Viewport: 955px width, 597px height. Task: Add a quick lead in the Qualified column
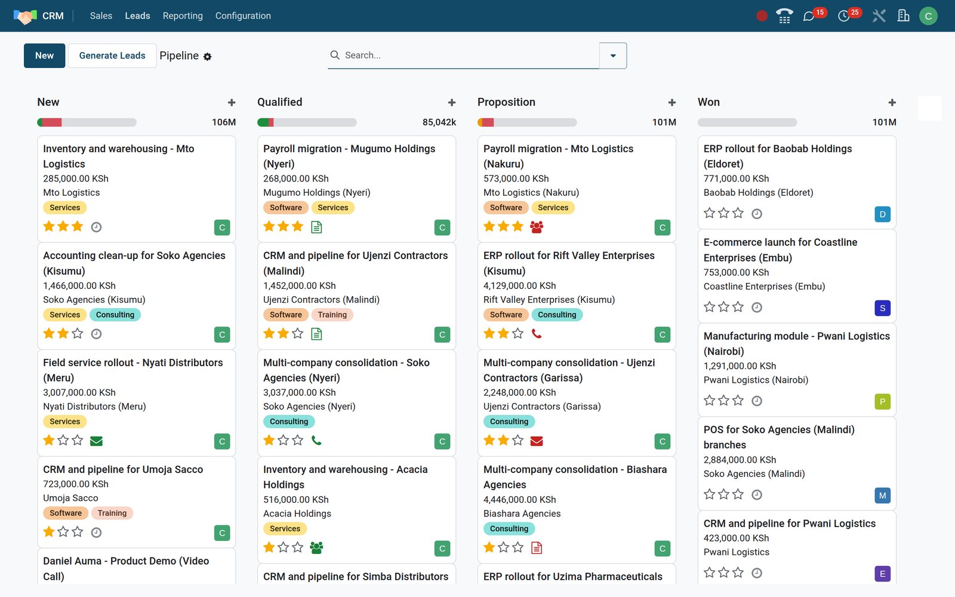[x=452, y=103]
